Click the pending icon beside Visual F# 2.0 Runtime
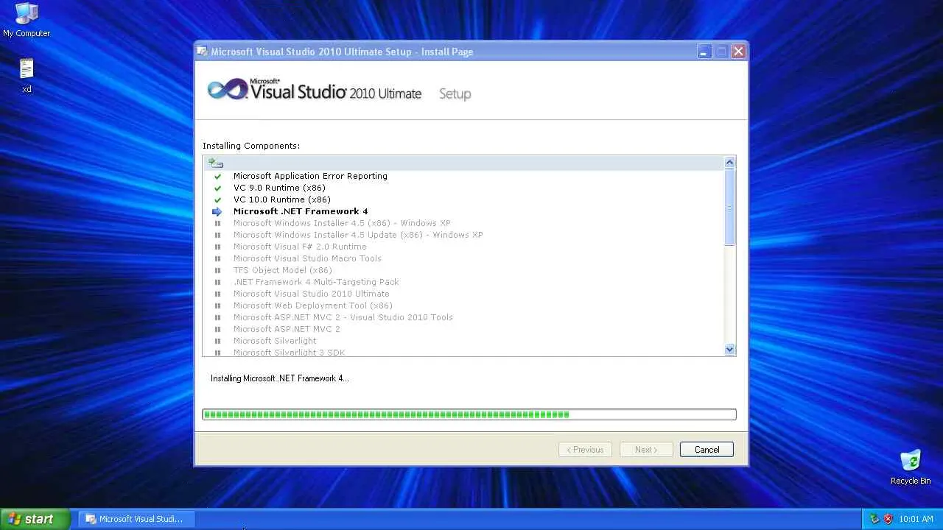Image resolution: width=943 pixels, height=530 pixels. 217,247
